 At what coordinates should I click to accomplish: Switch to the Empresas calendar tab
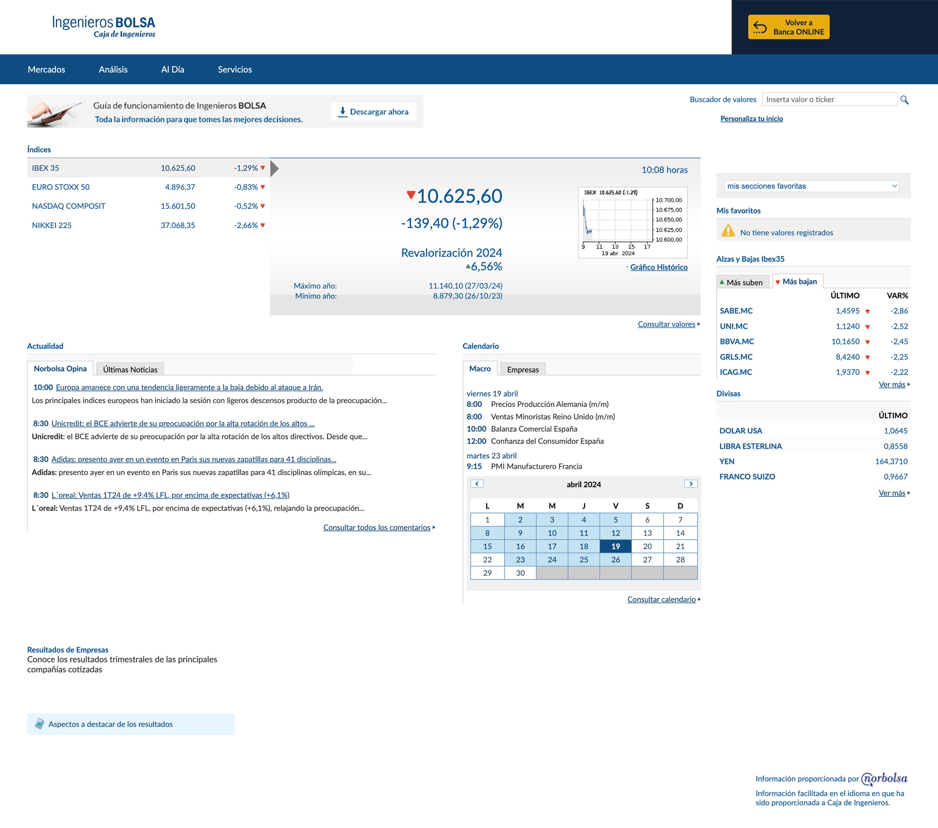[523, 370]
